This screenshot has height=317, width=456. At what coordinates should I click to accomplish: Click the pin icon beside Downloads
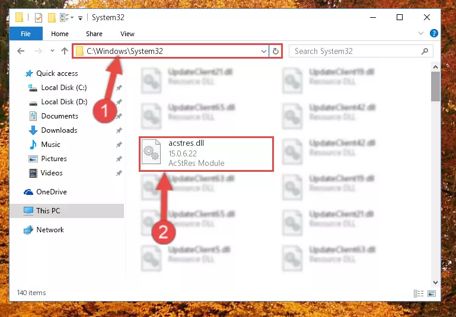coord(119,130)
